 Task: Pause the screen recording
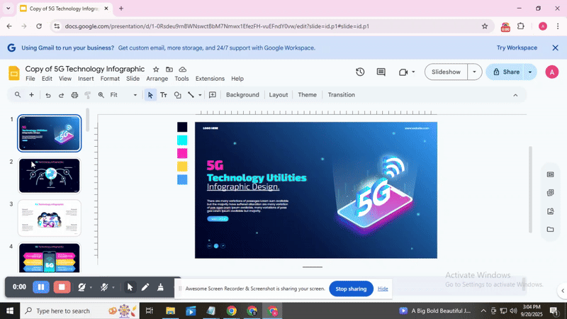point(40,287)
